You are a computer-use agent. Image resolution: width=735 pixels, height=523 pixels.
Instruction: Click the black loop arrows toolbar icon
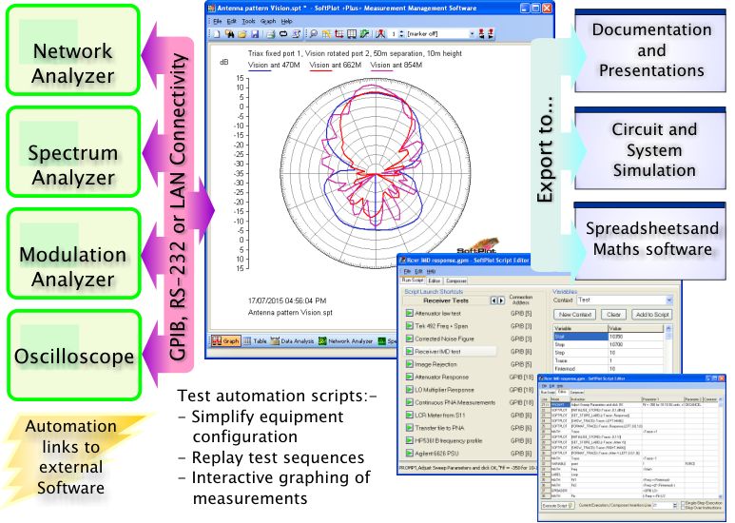283,33
